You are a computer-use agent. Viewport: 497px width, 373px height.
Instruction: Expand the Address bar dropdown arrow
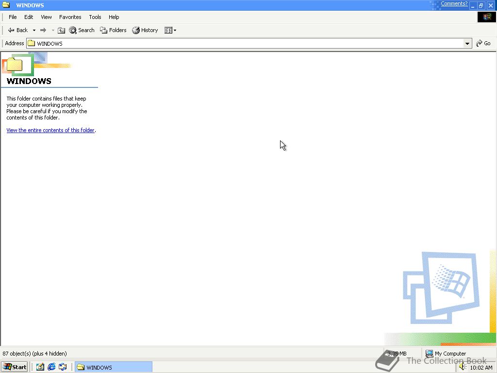click(x=467, y=43)
